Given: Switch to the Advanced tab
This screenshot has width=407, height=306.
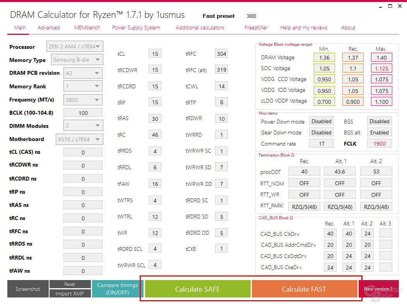Looking at the screenshot, I should click(48, 28).
